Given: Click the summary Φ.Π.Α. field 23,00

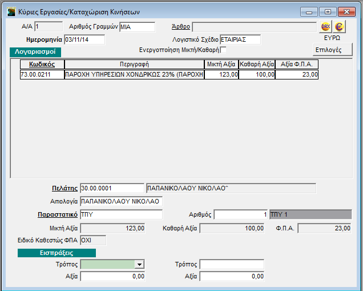Looking at the screenshot, I should click(324, 228).
